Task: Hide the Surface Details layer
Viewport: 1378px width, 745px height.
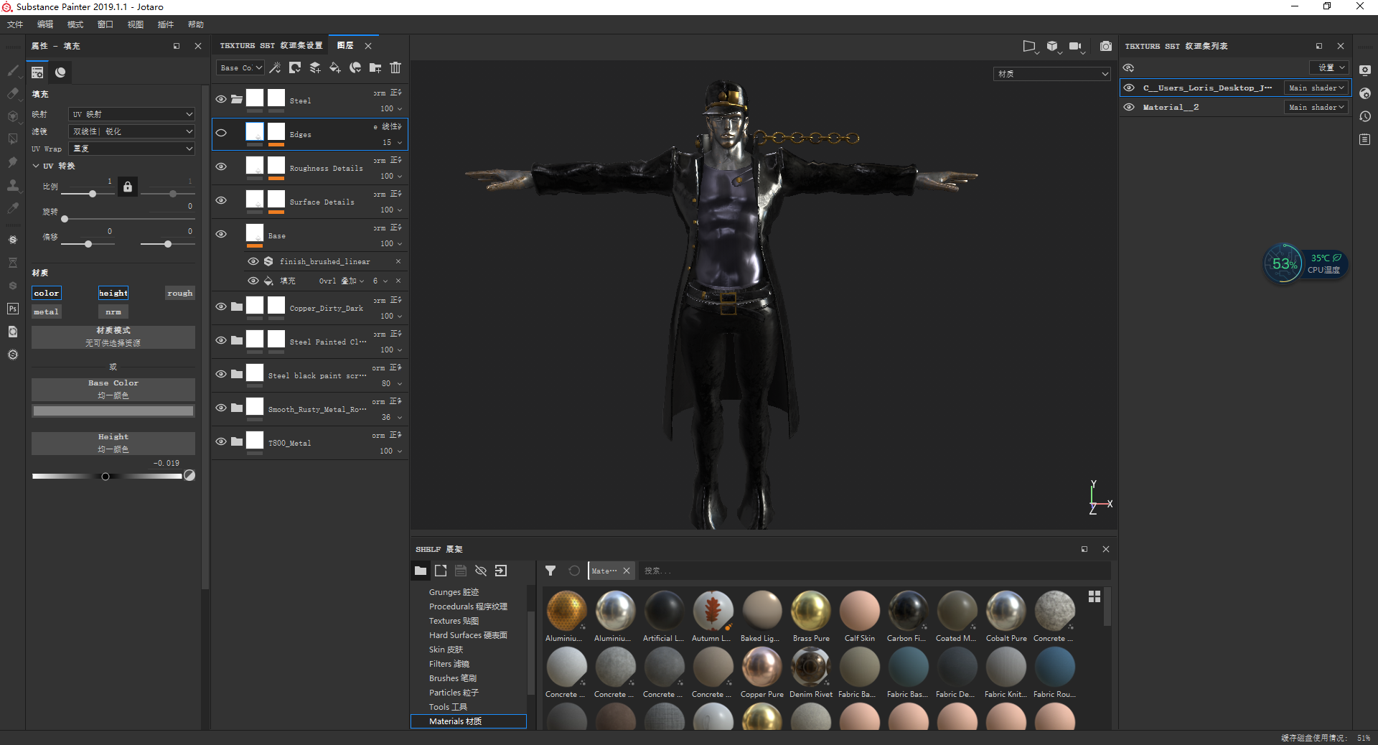Action: 221,200
